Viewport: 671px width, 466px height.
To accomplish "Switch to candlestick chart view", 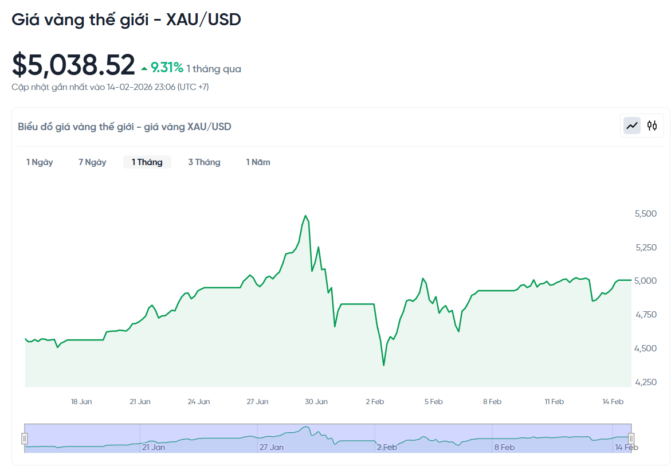I will pos(652,125).
